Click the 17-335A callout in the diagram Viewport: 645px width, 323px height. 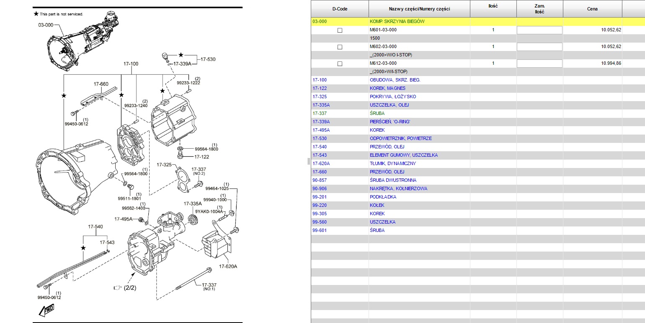pyautogui.click(x=193, y=203)
